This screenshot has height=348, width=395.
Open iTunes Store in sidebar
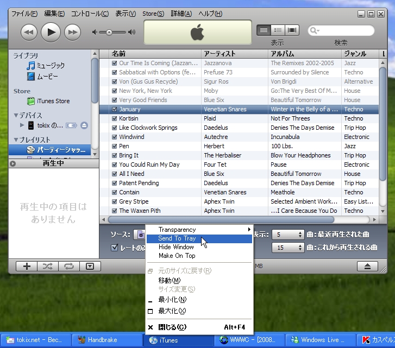click(x=48, y=101)
